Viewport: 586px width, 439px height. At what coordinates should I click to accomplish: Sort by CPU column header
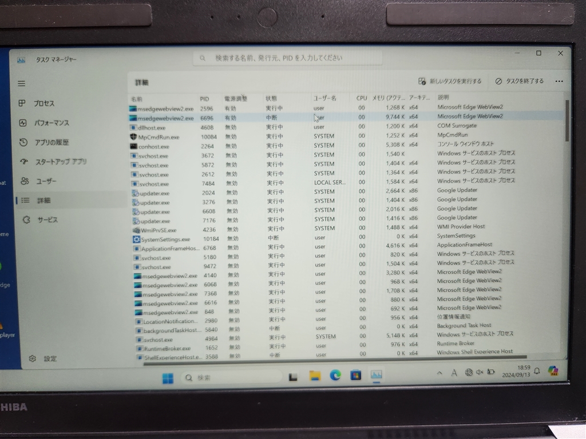pos(362,98)
